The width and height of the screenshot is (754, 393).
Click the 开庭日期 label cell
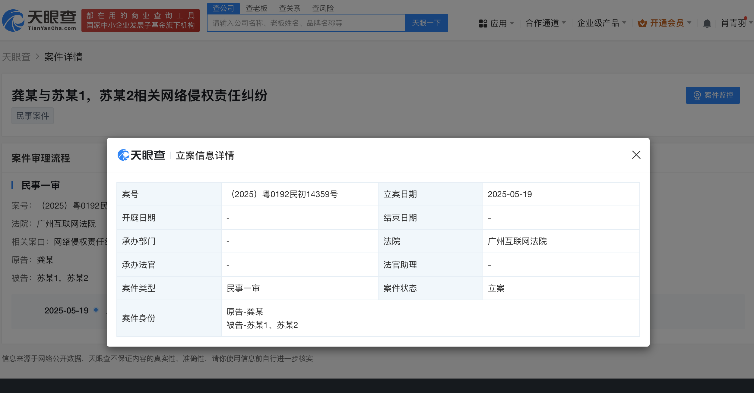pyautogui.click(x=169, y=218)
